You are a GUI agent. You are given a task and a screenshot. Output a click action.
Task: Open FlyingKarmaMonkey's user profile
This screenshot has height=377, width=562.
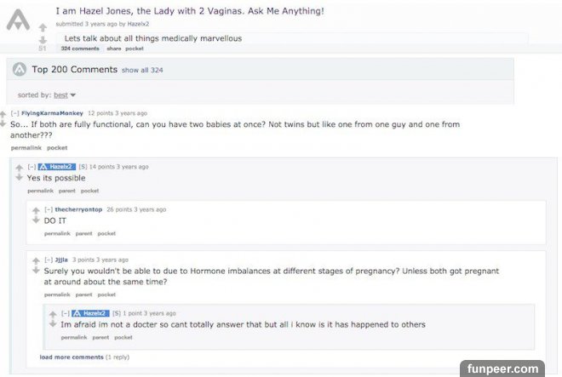[52, 113]
